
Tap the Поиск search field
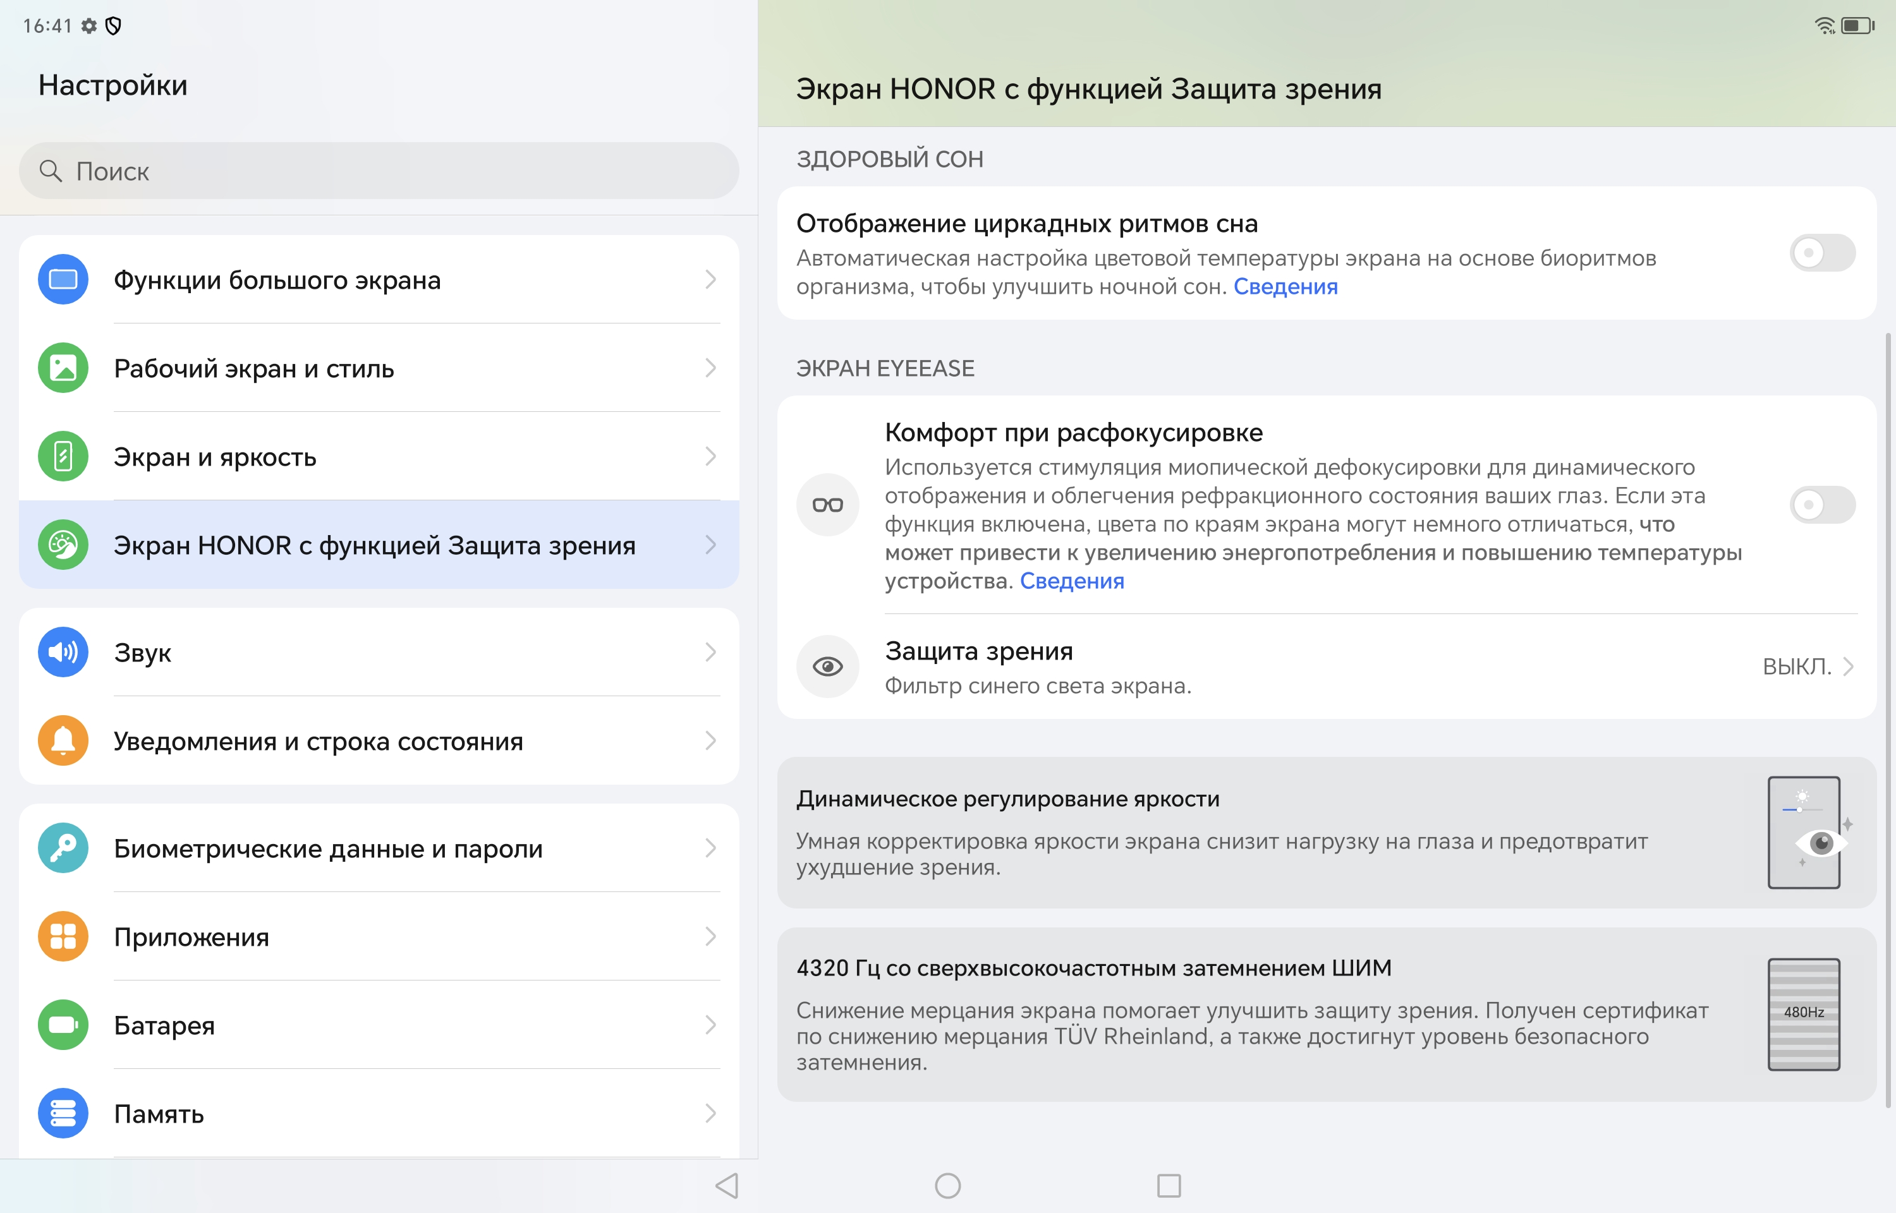click(378, 171)
